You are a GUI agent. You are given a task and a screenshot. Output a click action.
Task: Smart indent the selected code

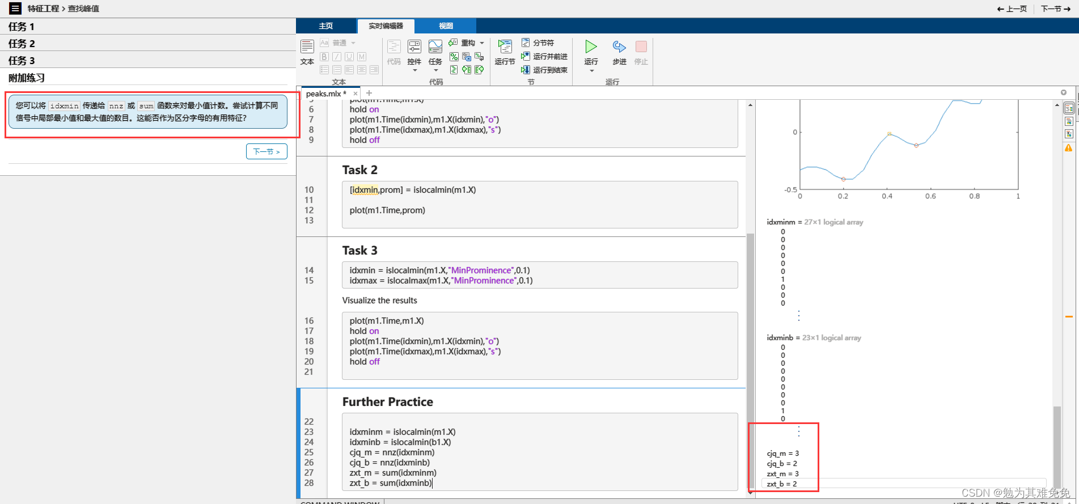click(454, 70)
